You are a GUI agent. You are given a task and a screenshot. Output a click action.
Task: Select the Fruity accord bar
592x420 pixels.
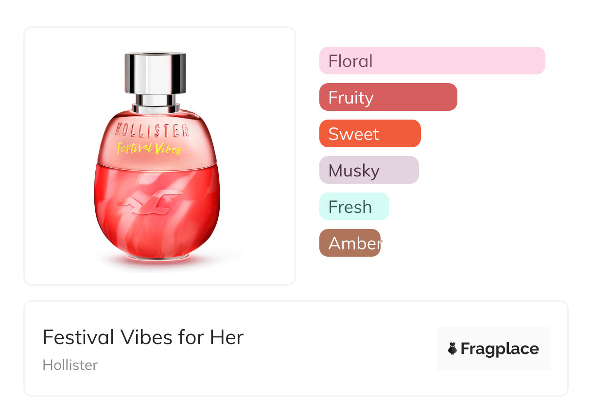(388, 97)
